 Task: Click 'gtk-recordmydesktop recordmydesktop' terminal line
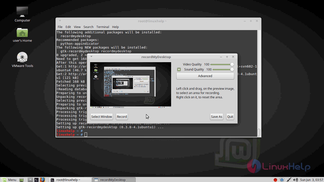pos(96,51)
